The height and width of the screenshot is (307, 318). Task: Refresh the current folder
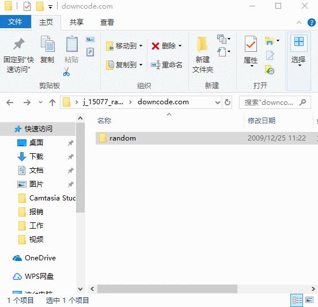click(x=228, y=103)
